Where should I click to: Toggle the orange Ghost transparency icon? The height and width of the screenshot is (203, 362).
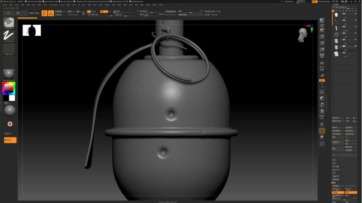(322, 131)
